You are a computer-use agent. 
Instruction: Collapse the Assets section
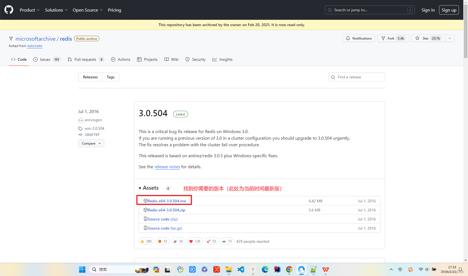149,188
